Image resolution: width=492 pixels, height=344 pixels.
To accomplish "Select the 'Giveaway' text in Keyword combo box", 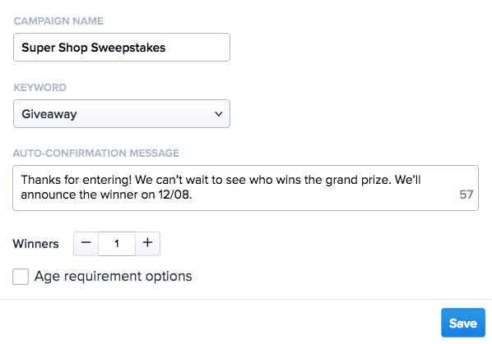I will point(49,114).
